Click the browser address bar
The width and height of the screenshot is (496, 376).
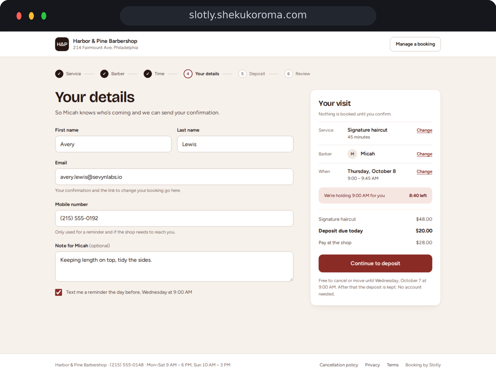pyautogui.click(x=248, y=16)
